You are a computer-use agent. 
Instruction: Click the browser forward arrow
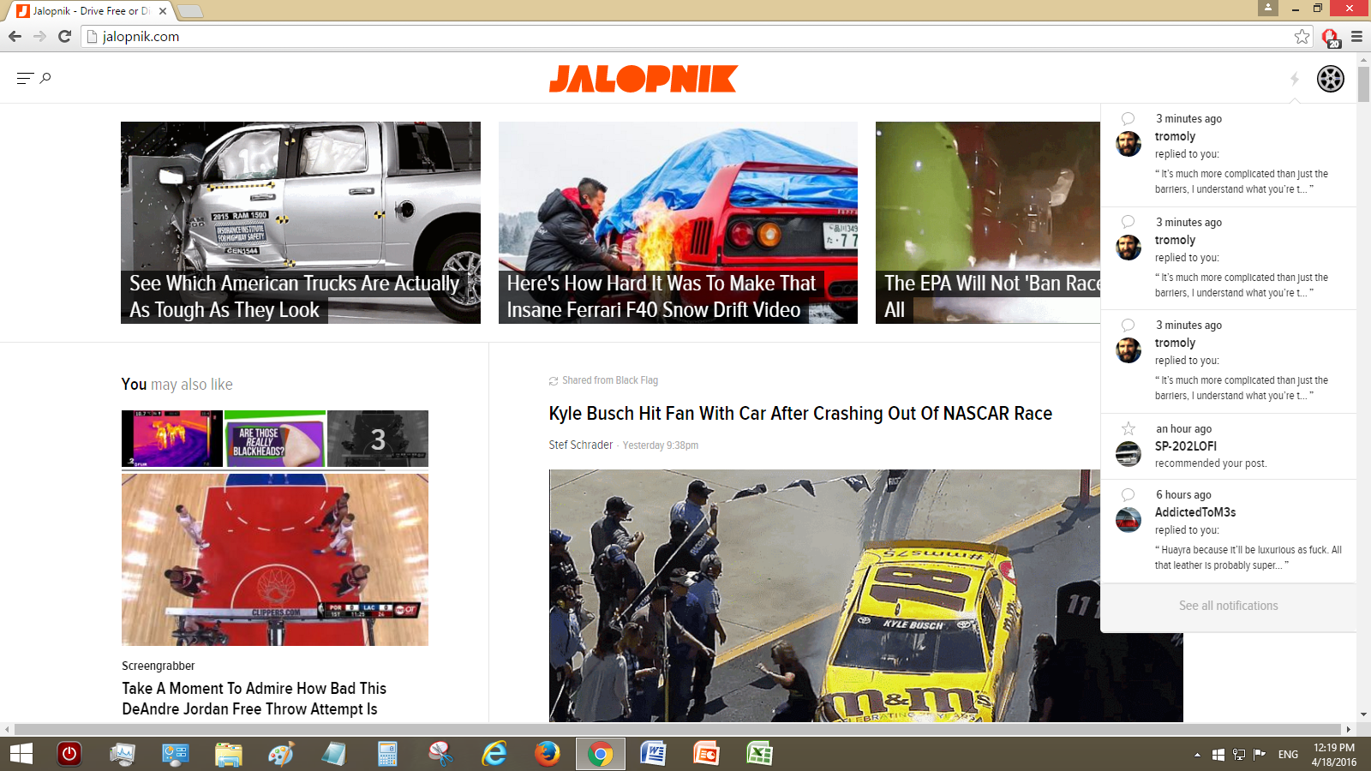tap(39, 36)
